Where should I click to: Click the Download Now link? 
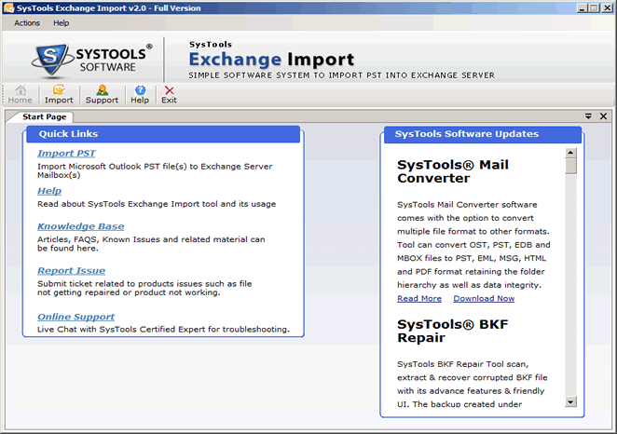click(484, 298)
